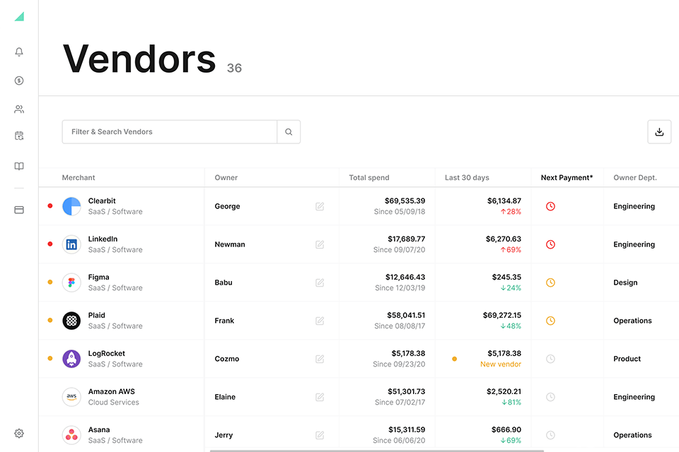Open the Clearbit merchant name
This screenshot has width=679, height=452.
(102, 201)
